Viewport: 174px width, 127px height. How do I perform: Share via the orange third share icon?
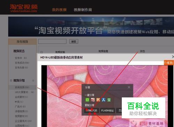click(x=98, y=100)
